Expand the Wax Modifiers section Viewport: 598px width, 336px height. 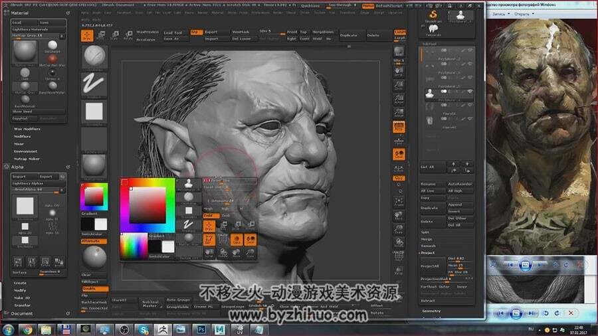[27, 129]
